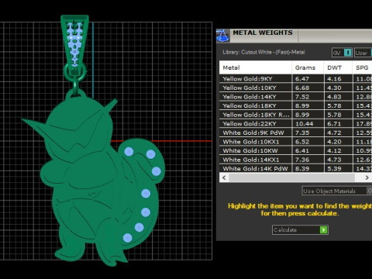372x279 pixels.
Task: Select the Yellow Gold:22KY row
Action: (x=295, y=124)
